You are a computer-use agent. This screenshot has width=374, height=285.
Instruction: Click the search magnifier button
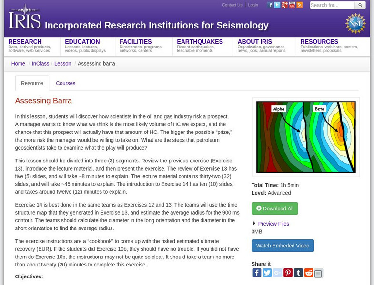pyautogui.click(x=360, y=5)
